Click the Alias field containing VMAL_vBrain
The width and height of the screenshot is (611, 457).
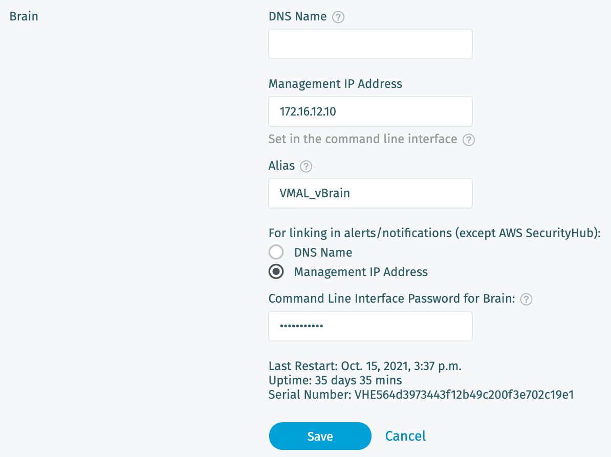coord(370,193)
